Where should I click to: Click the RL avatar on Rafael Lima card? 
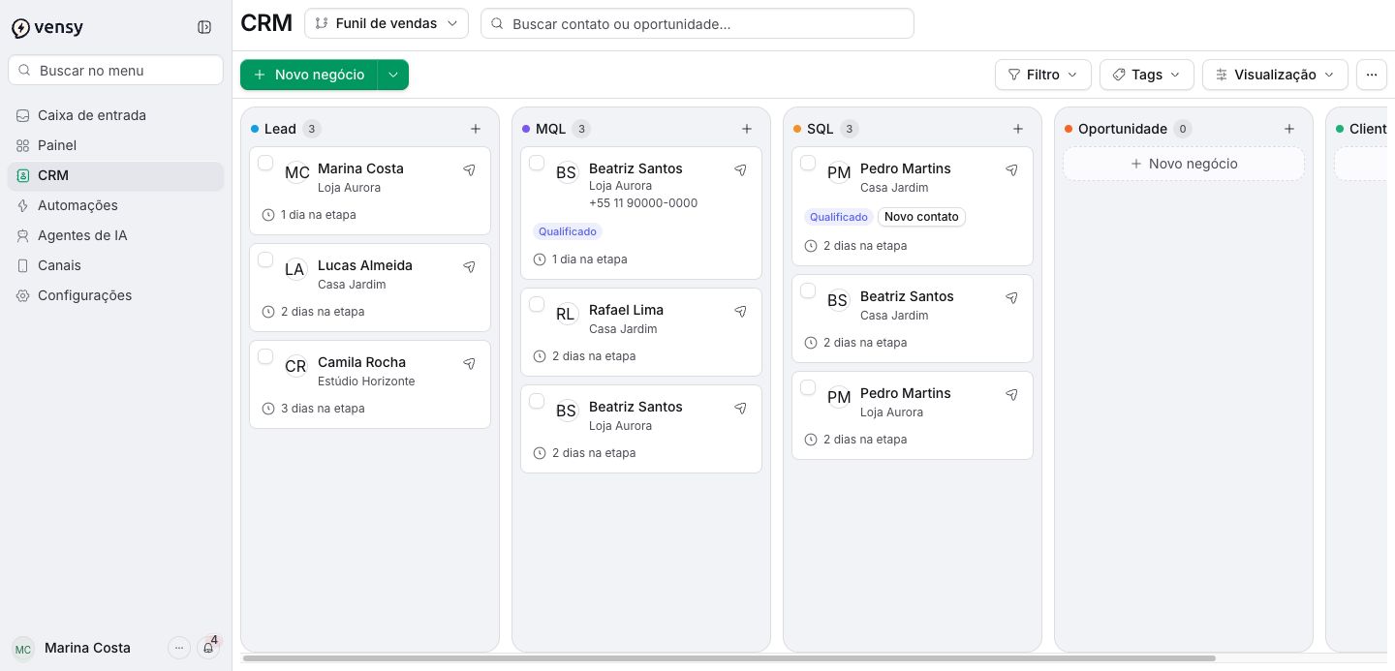click(566, 314)
